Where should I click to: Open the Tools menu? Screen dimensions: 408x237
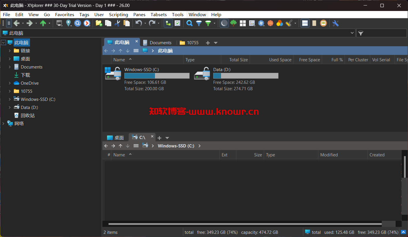tap(178, 14)
